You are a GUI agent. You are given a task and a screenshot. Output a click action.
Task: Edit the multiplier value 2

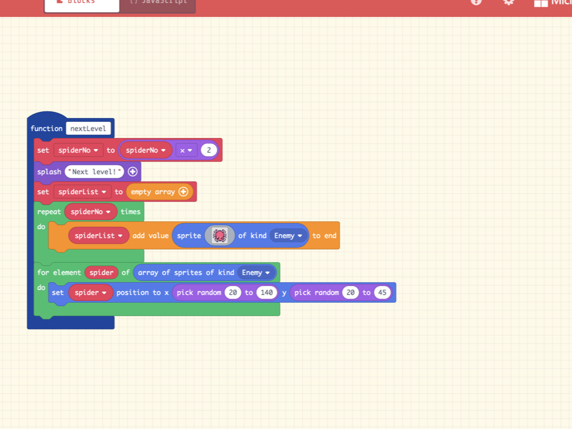coord(209,150)
